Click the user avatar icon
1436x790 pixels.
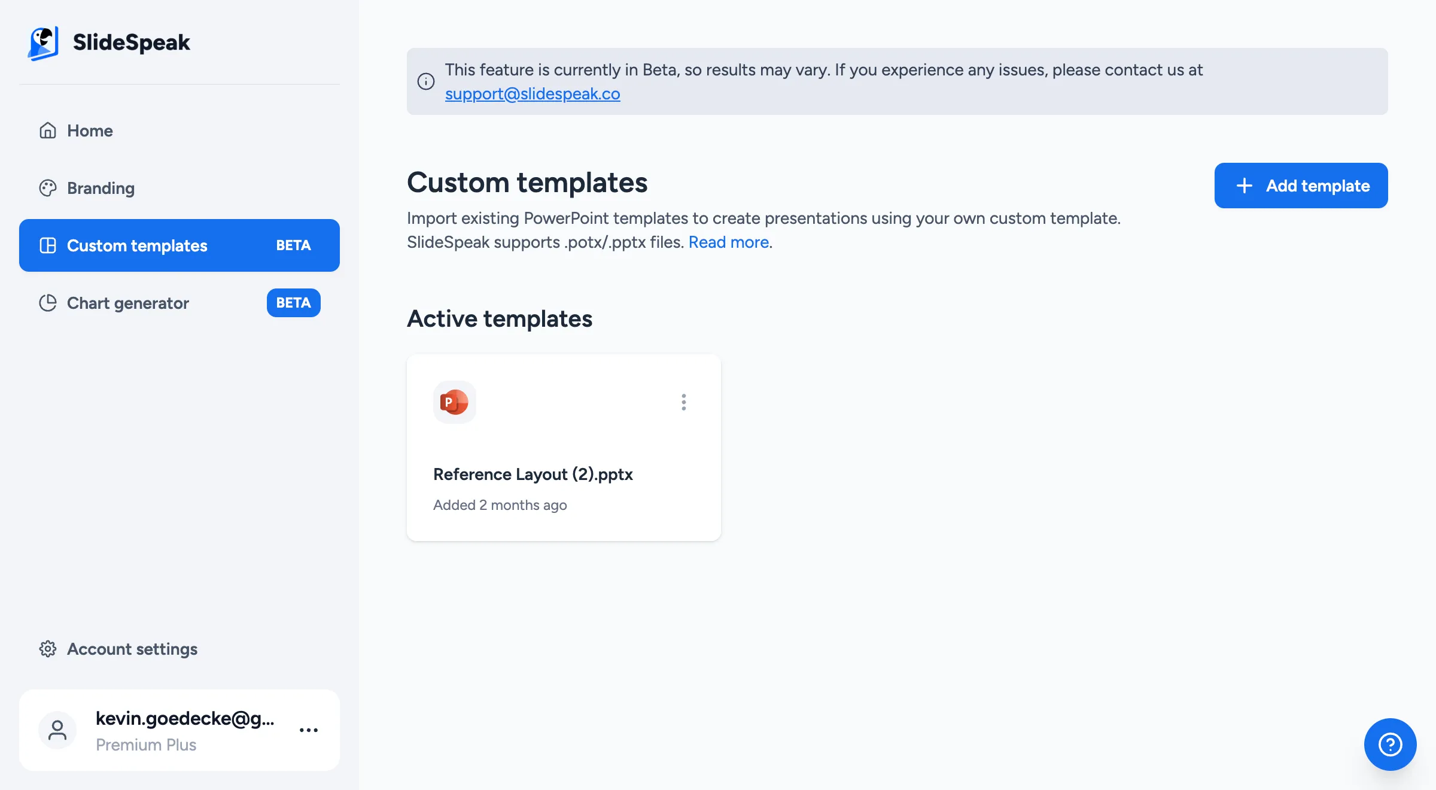(57, 730)
